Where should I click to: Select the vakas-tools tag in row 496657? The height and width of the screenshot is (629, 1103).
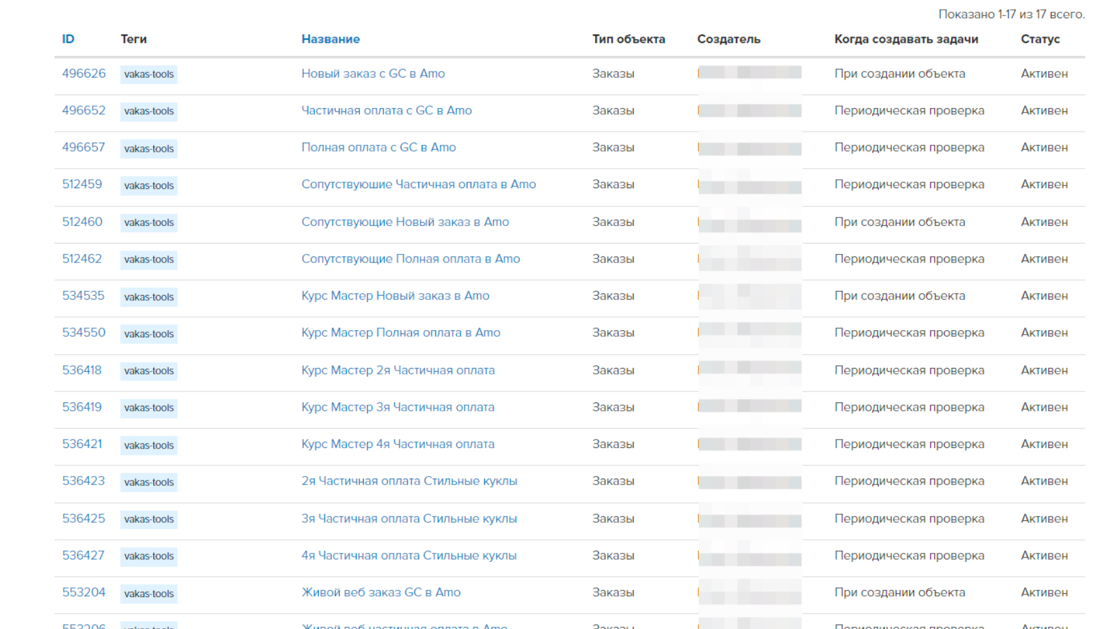click(149, 148)
